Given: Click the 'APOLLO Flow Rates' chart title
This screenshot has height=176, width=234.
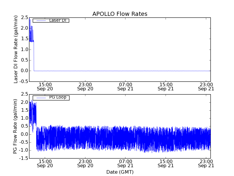Looking at the screenshot, I should click(x=120, y=14).
